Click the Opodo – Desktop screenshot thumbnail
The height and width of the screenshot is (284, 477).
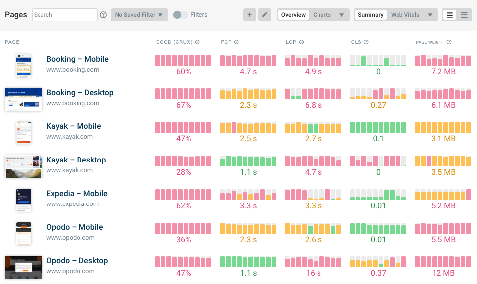pos(24,267)
